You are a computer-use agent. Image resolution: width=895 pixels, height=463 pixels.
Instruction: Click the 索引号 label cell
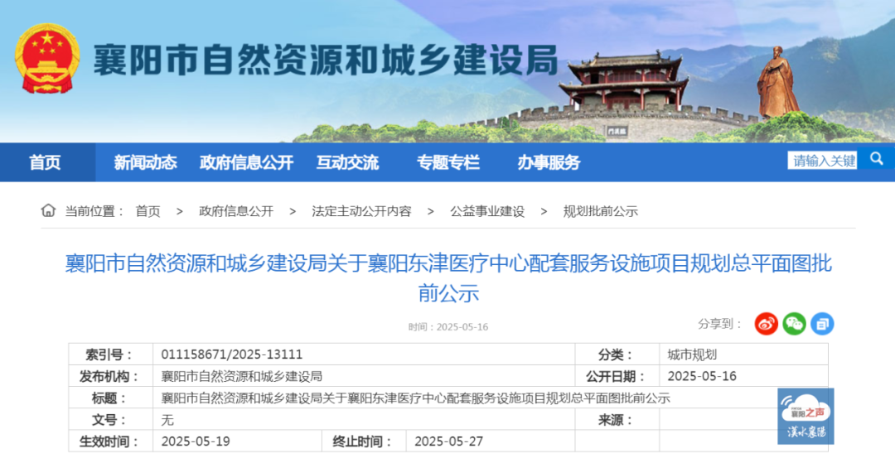point(110,354)
